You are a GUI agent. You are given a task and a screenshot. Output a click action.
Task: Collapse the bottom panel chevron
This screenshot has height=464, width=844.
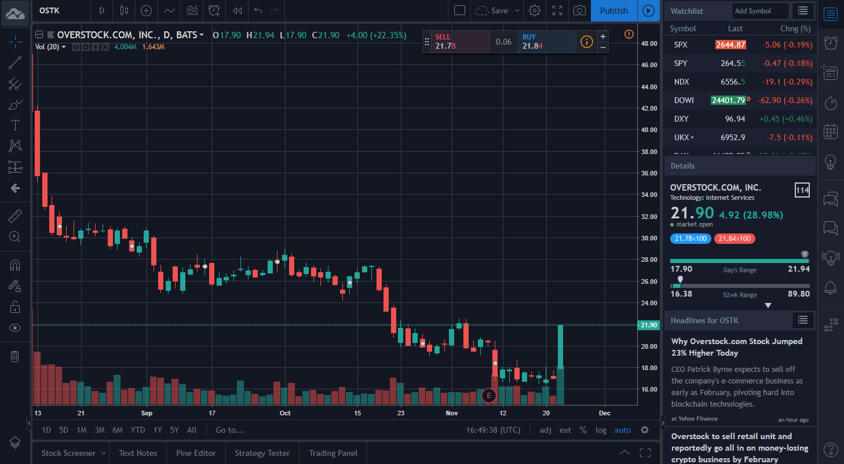[624, 452]
